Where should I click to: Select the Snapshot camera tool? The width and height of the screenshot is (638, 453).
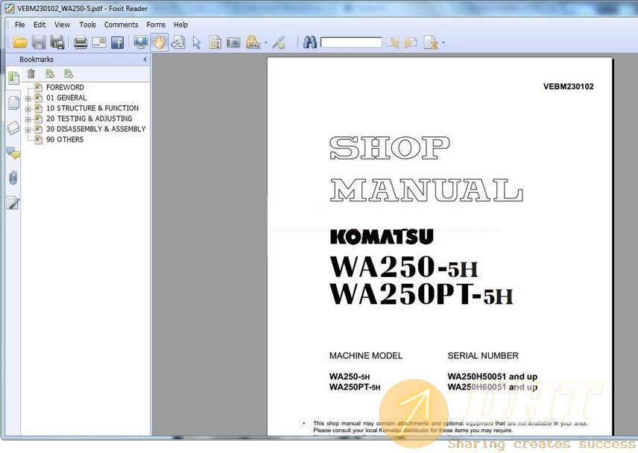point(233,42)
